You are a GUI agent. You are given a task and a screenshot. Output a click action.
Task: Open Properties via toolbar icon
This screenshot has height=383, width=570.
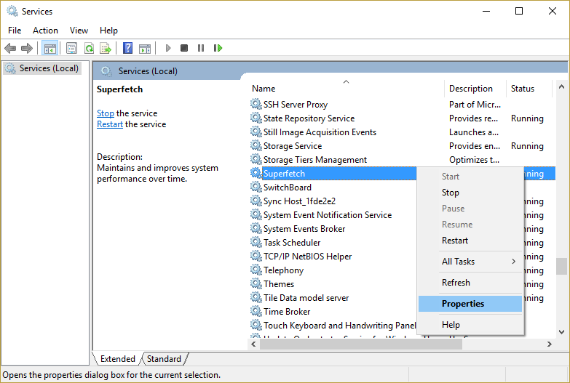[x=71, y=48]
